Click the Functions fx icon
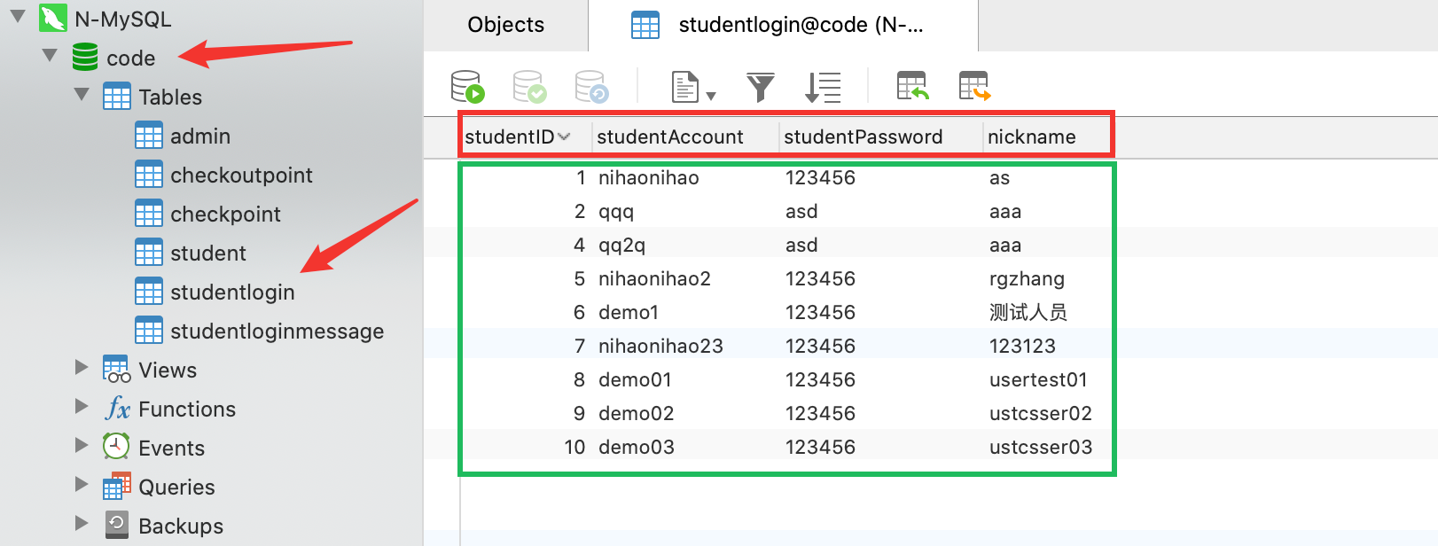 click(117, 409)
